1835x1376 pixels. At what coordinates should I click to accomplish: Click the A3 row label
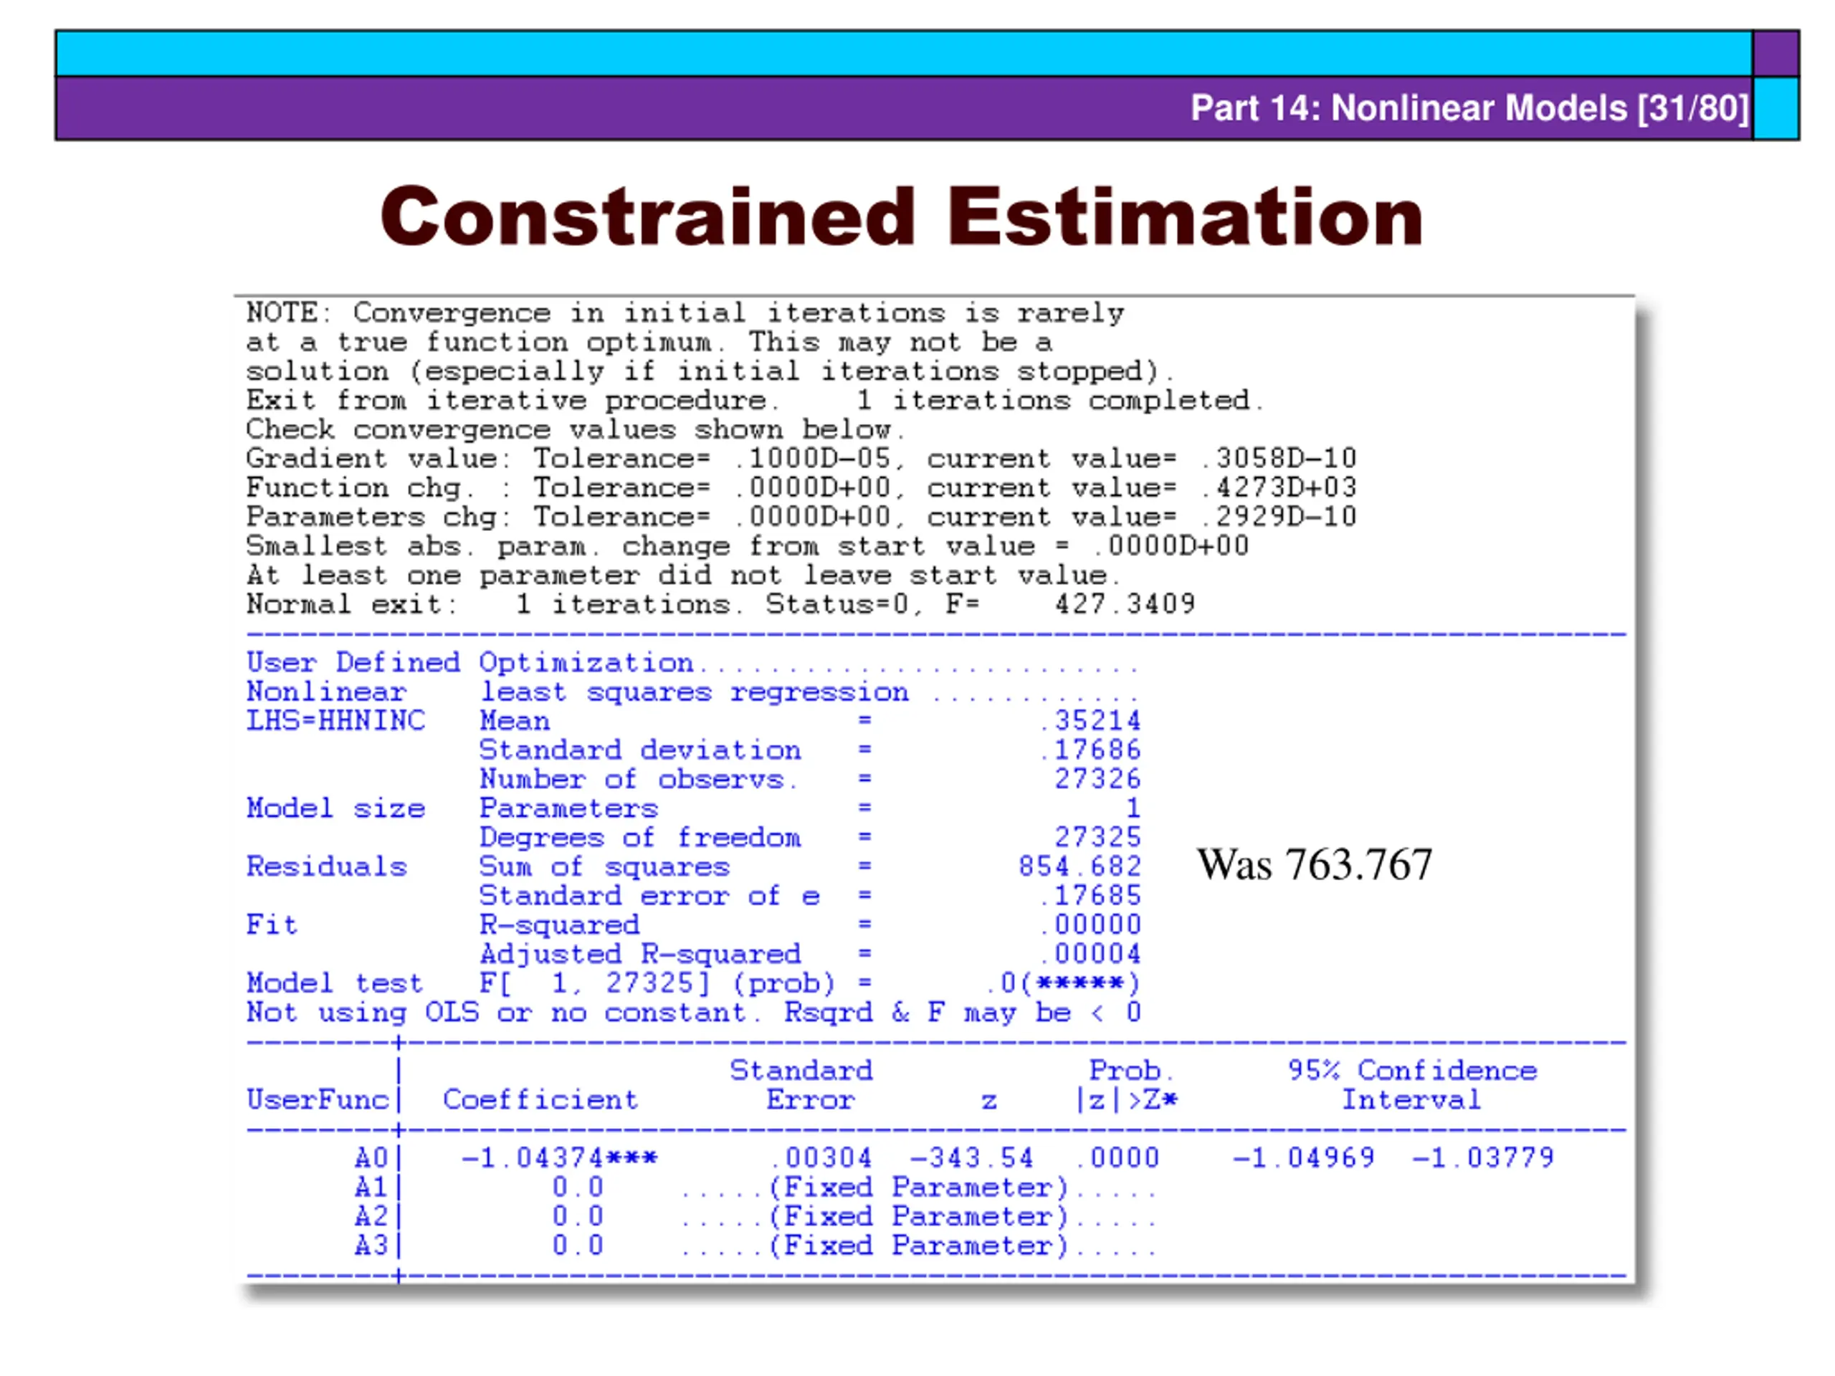(371, 1246)
